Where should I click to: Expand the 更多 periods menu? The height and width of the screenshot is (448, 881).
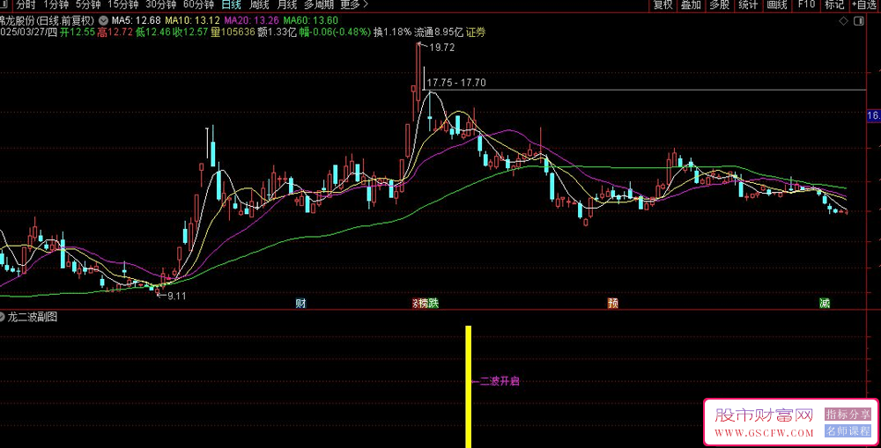coord(354,5)
